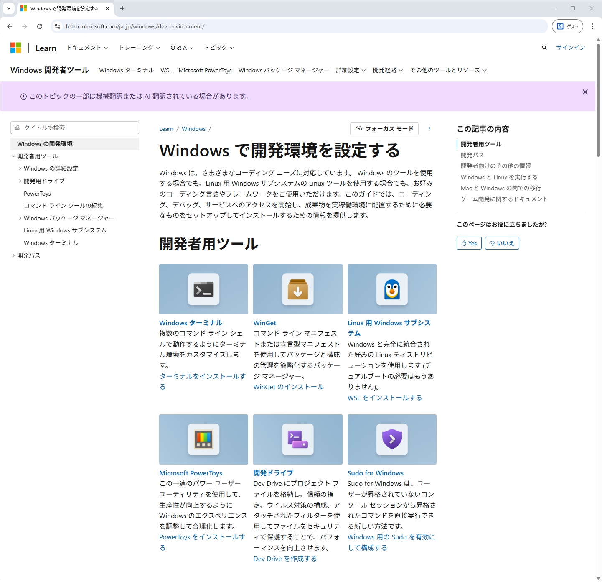This screenshot has height=582, width=602.
Task: Reload the page with refresh icon
Action: pyautogui.click(x=40, y=26)
